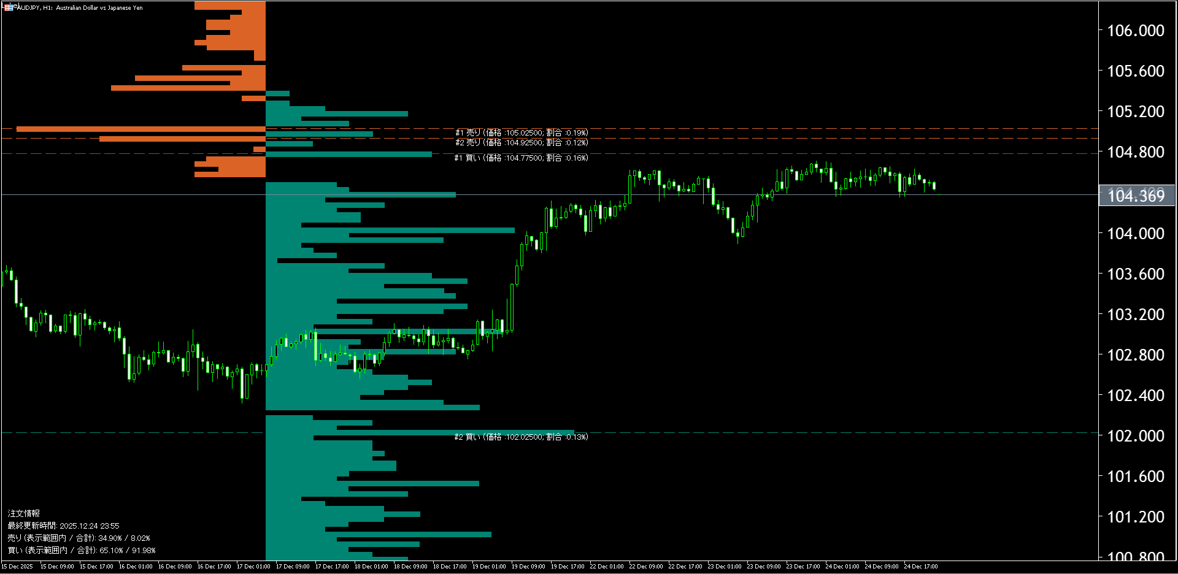Image resolution: width=1178 pixels, height=574 pixels.
Task: Click the AUDJPY, H1 chart title text
Action: tap(80, 8)
